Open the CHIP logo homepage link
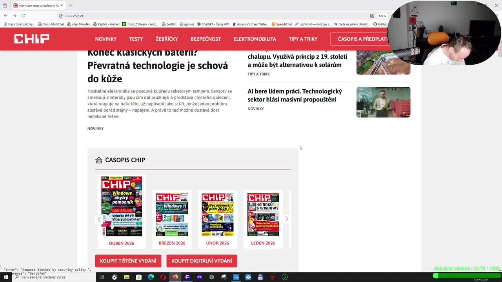The width and height of the screenshot is (502, 282). pyautogui.click(x=32, y=39)
